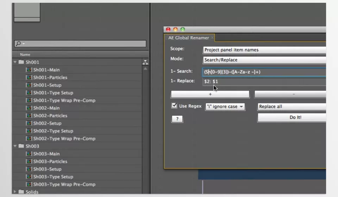The width and height of the screenshot is (338, 197).
Task: Select the "Sh002-Main" item name
Action: [46, 108]
